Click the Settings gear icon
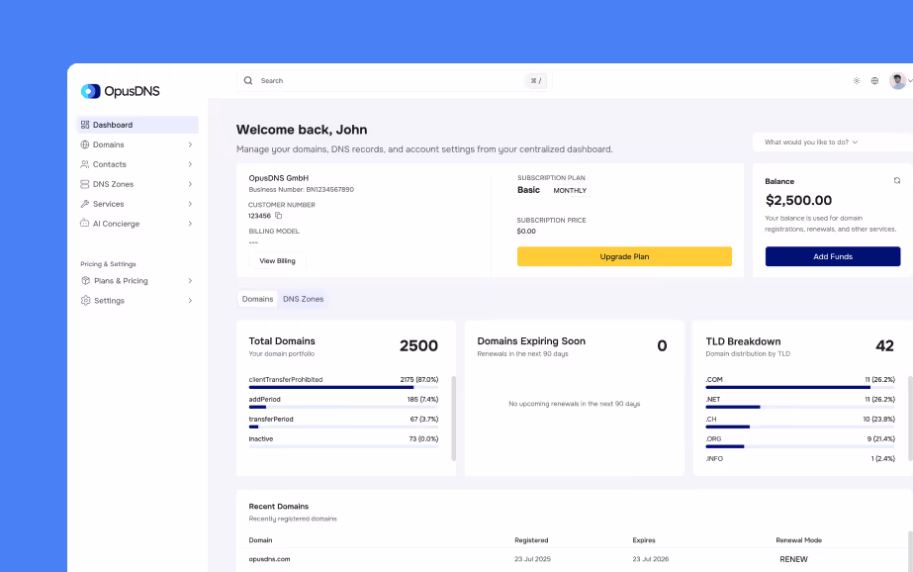Screen dimensions: 913x572 86,301
